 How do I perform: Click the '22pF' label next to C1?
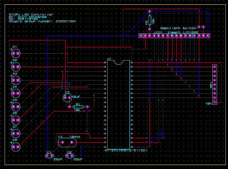point(58,159)
